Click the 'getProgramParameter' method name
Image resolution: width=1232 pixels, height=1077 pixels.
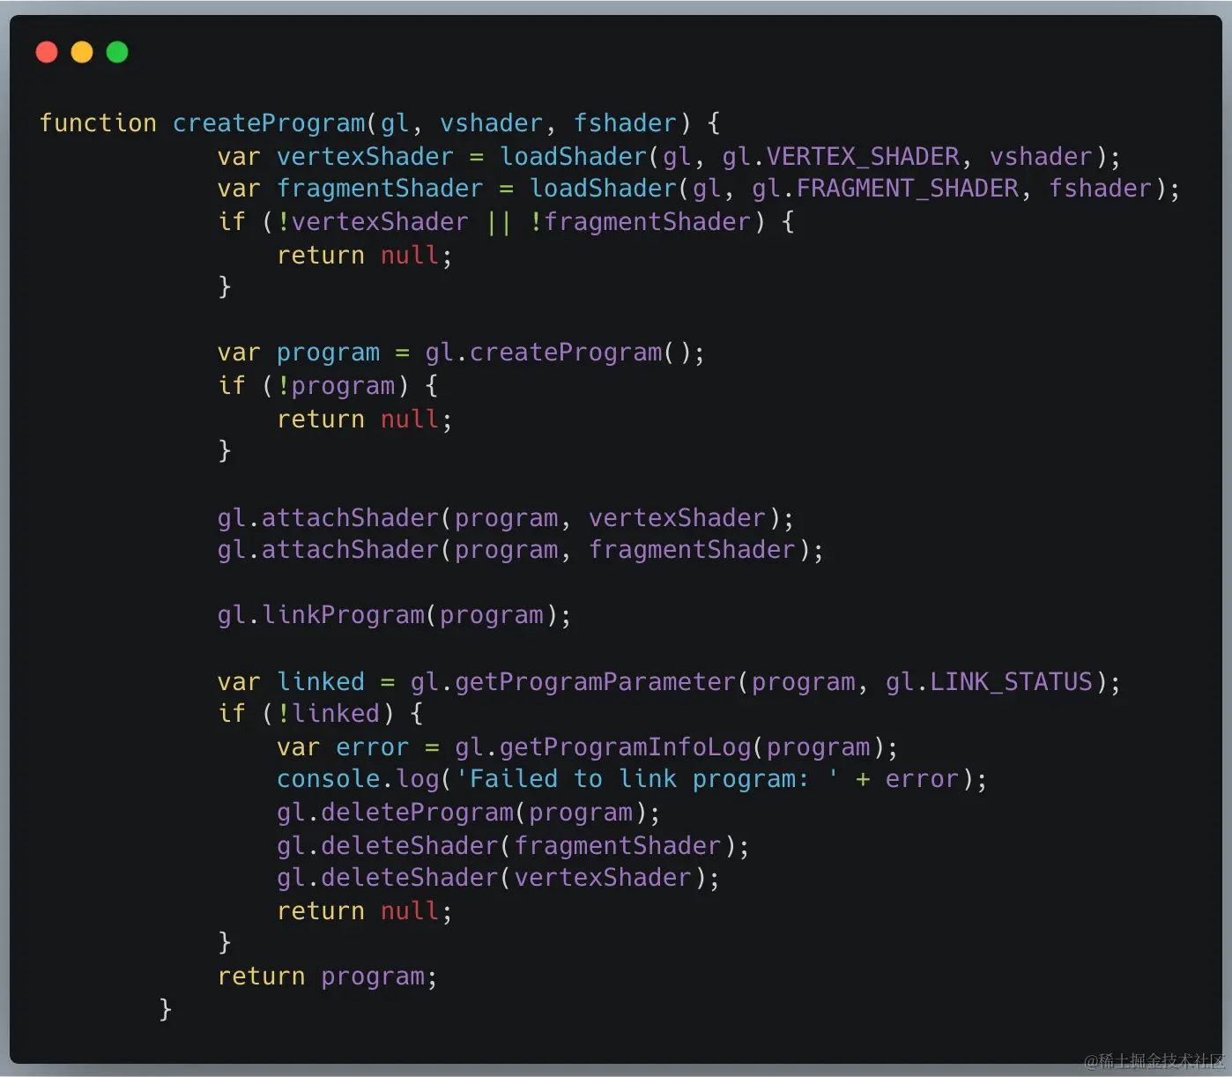(595, 682)
